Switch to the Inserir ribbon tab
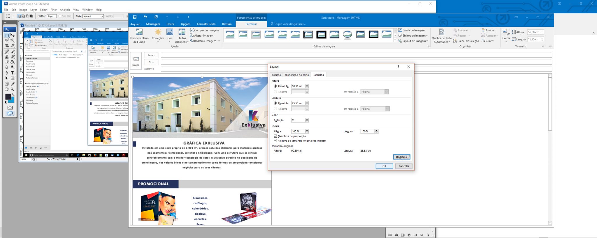597x238 pixels. point(170,24)
